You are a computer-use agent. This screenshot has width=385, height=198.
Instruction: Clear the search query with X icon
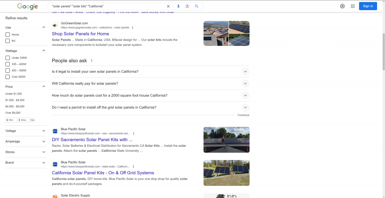click(168, 6)
